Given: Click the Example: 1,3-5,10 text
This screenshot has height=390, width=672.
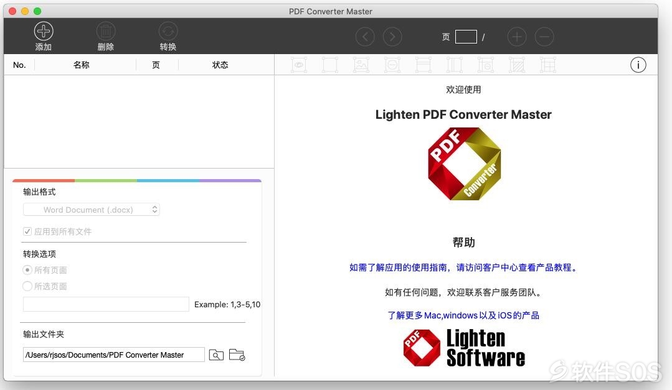Looking at the screenshot, I should [x=227, y=304].
